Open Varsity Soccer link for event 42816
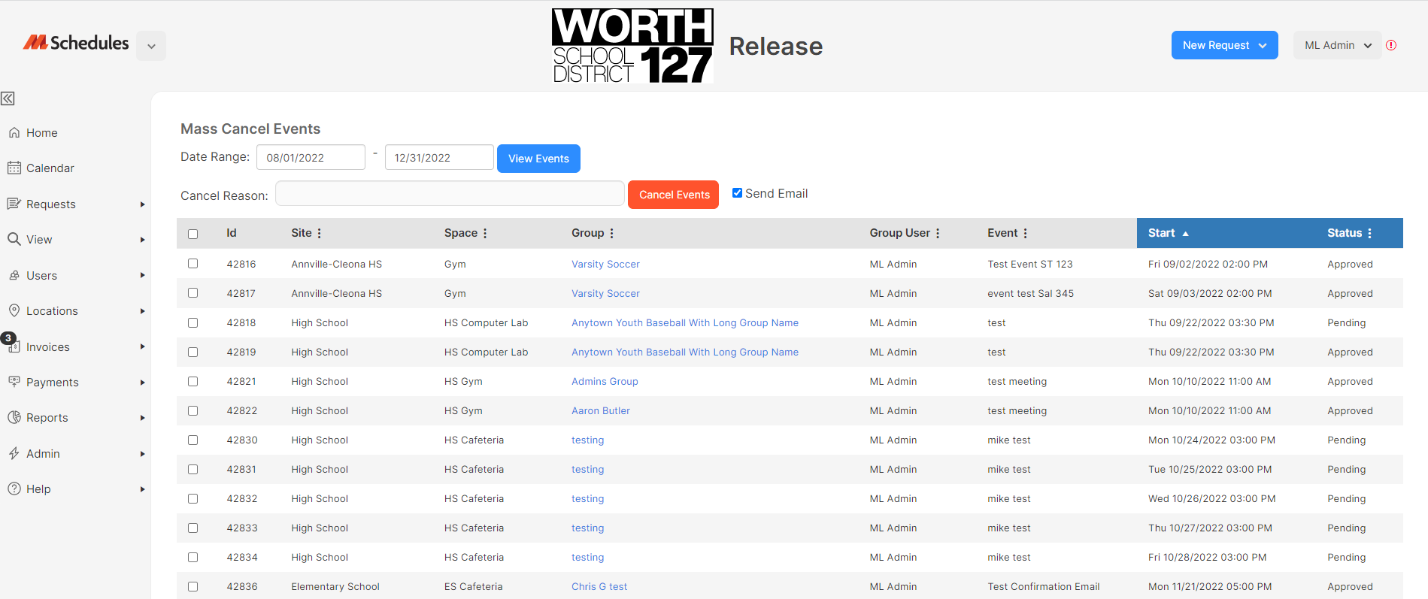The image size is (1428, 599). (605, 264)
